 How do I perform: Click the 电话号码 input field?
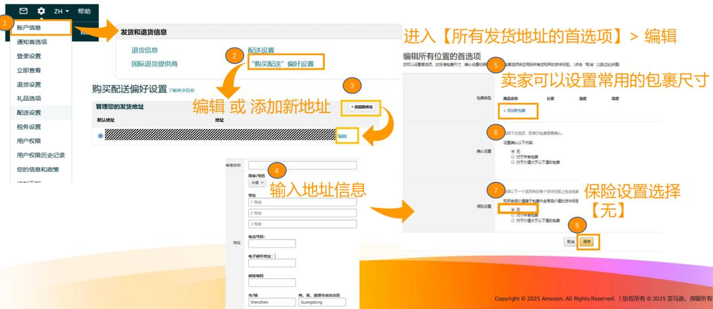point(272,244)
